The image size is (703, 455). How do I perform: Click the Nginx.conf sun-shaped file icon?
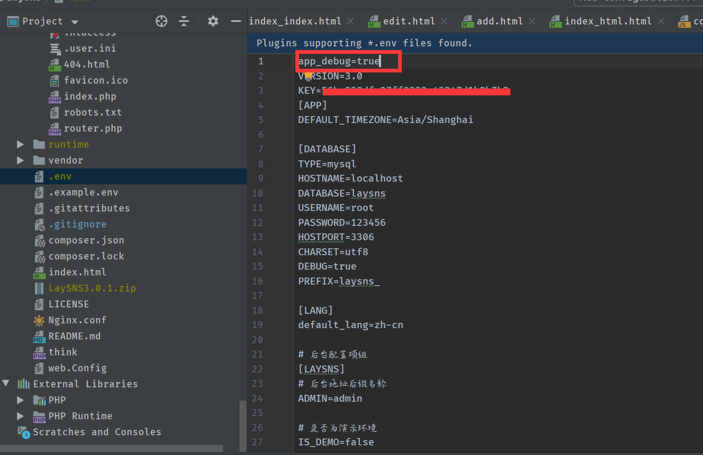(x=39, y=320)
